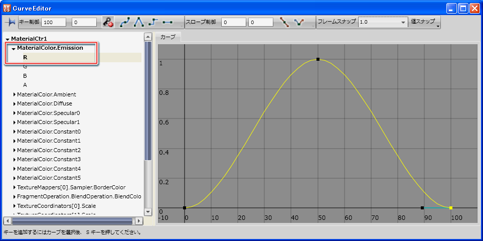Collapse the MaterialColor.Emission node
Viewport: 483px width, 241px height.
[14, 49]
